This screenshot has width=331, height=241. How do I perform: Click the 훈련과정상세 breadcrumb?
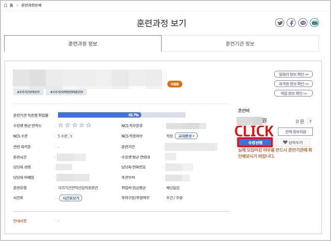point(31,5)
